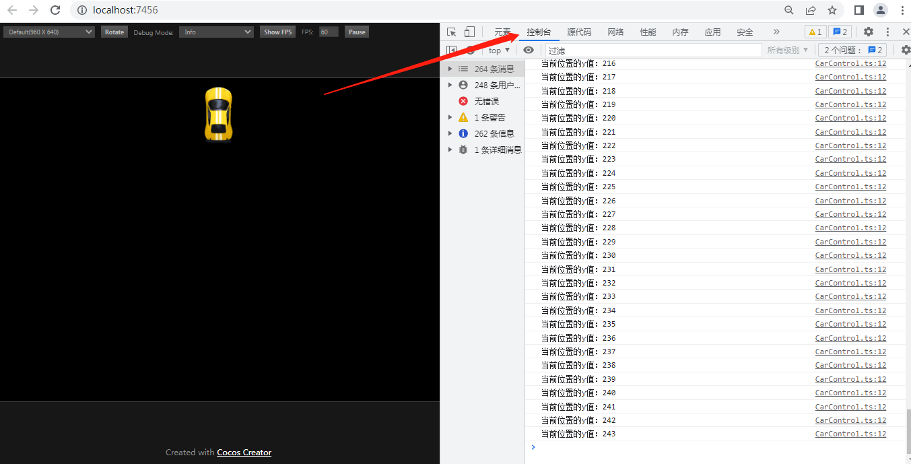Select the red error icon in console sidebar
This screenshot has height=464, width=911.
pyautogui.click(x=463, y=101)
